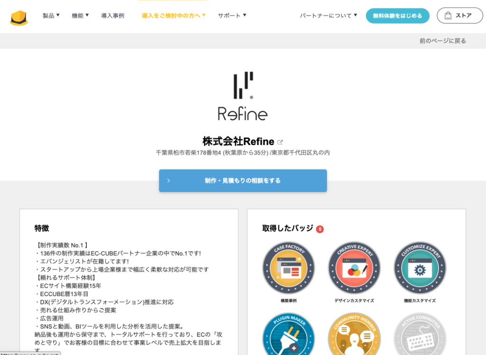This screenshot has width=486, height=355.
Task: Click the EC-CUBE yellow cube logo
Action: [19, 18]
